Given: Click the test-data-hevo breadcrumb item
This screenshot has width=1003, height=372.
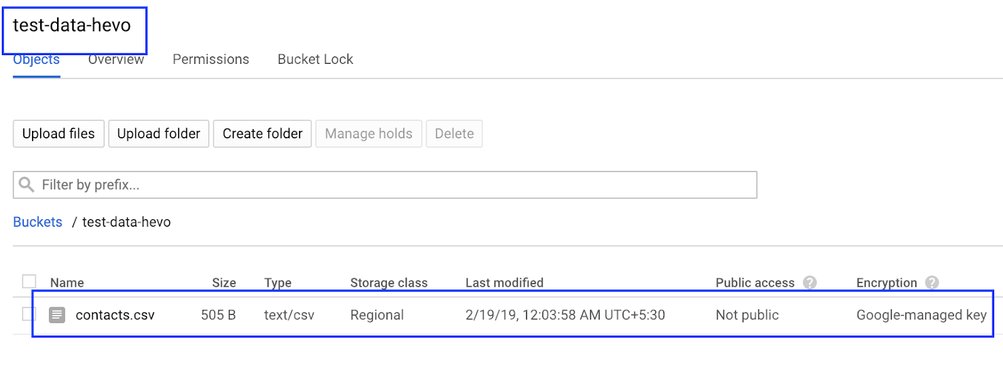Looking at the screenshot, I should [x=126, y=222].
